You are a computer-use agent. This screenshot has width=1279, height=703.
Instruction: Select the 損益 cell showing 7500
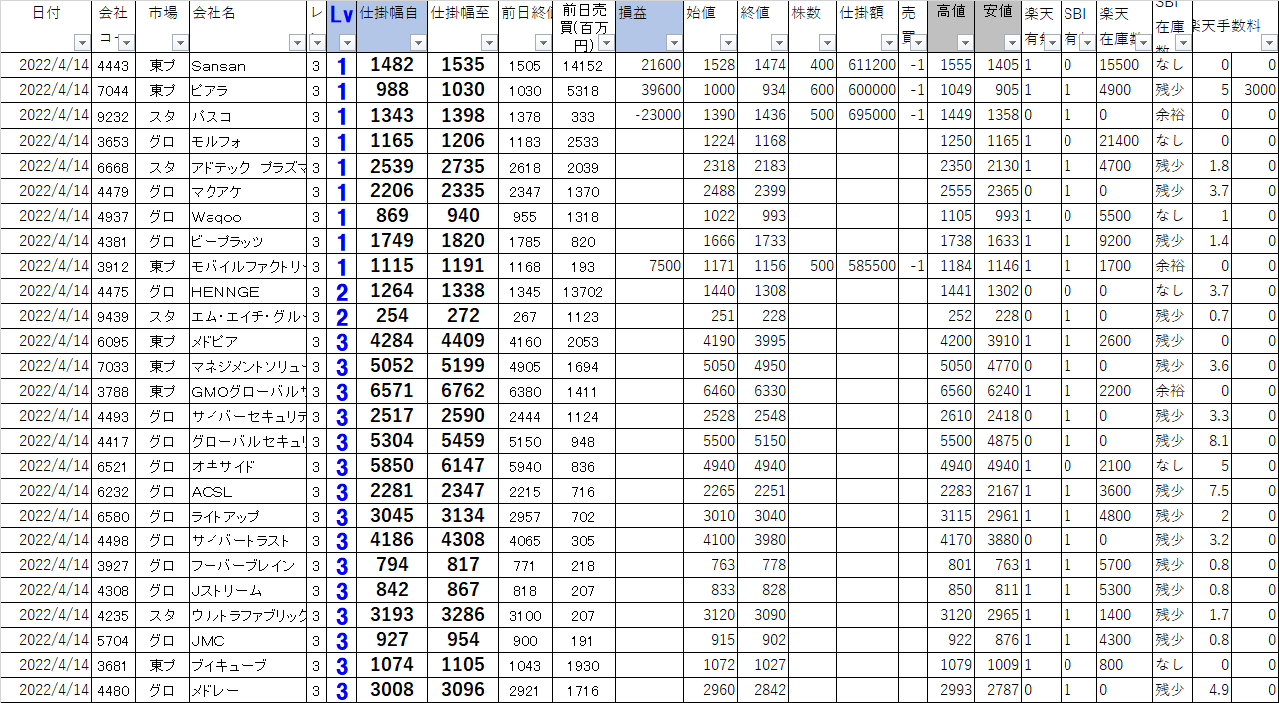(649, 265)
